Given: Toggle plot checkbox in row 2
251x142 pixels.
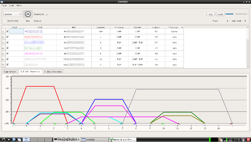Looking at the screenshot, I should pos(7,37).
